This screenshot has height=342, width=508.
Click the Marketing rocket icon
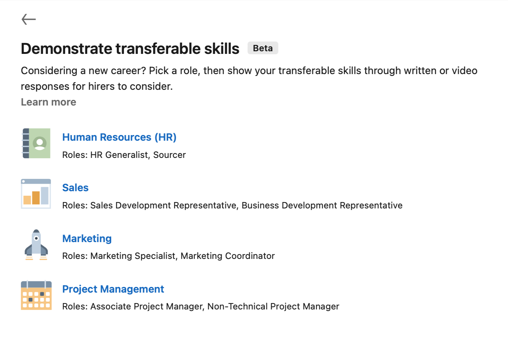point(36,244)
